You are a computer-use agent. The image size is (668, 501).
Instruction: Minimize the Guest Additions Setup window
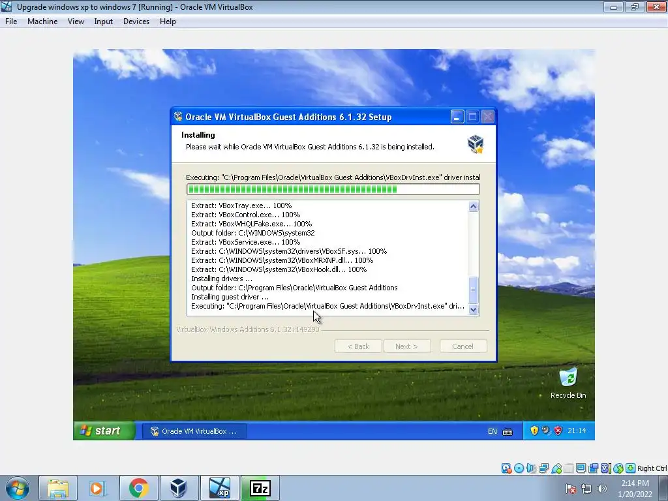click(457, 117)
